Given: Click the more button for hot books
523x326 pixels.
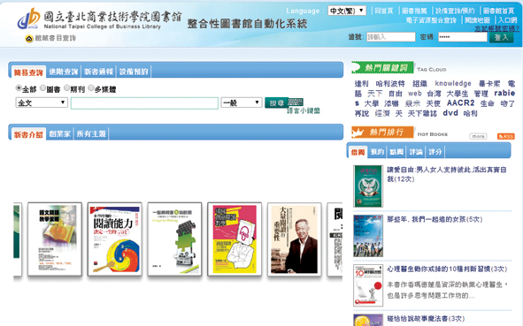Looking at the screenshot, I should coord(478,136).
